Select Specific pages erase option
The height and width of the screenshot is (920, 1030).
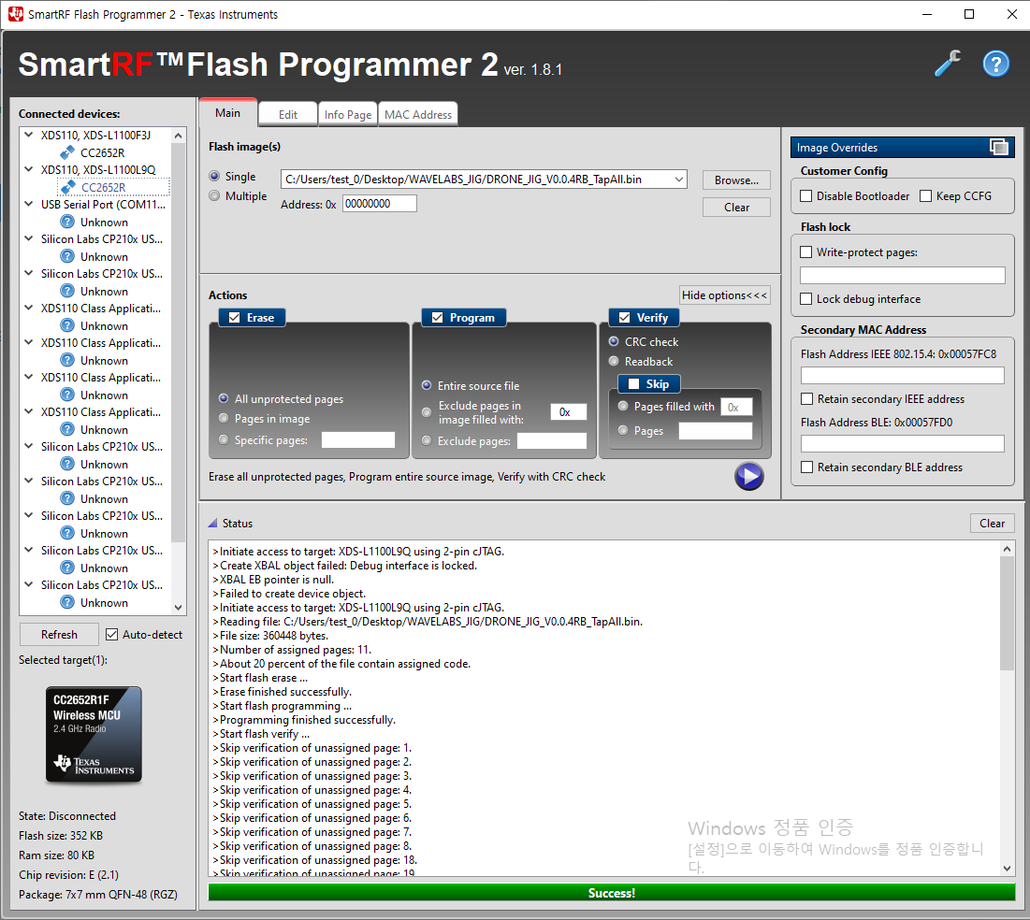pos(224,439)
